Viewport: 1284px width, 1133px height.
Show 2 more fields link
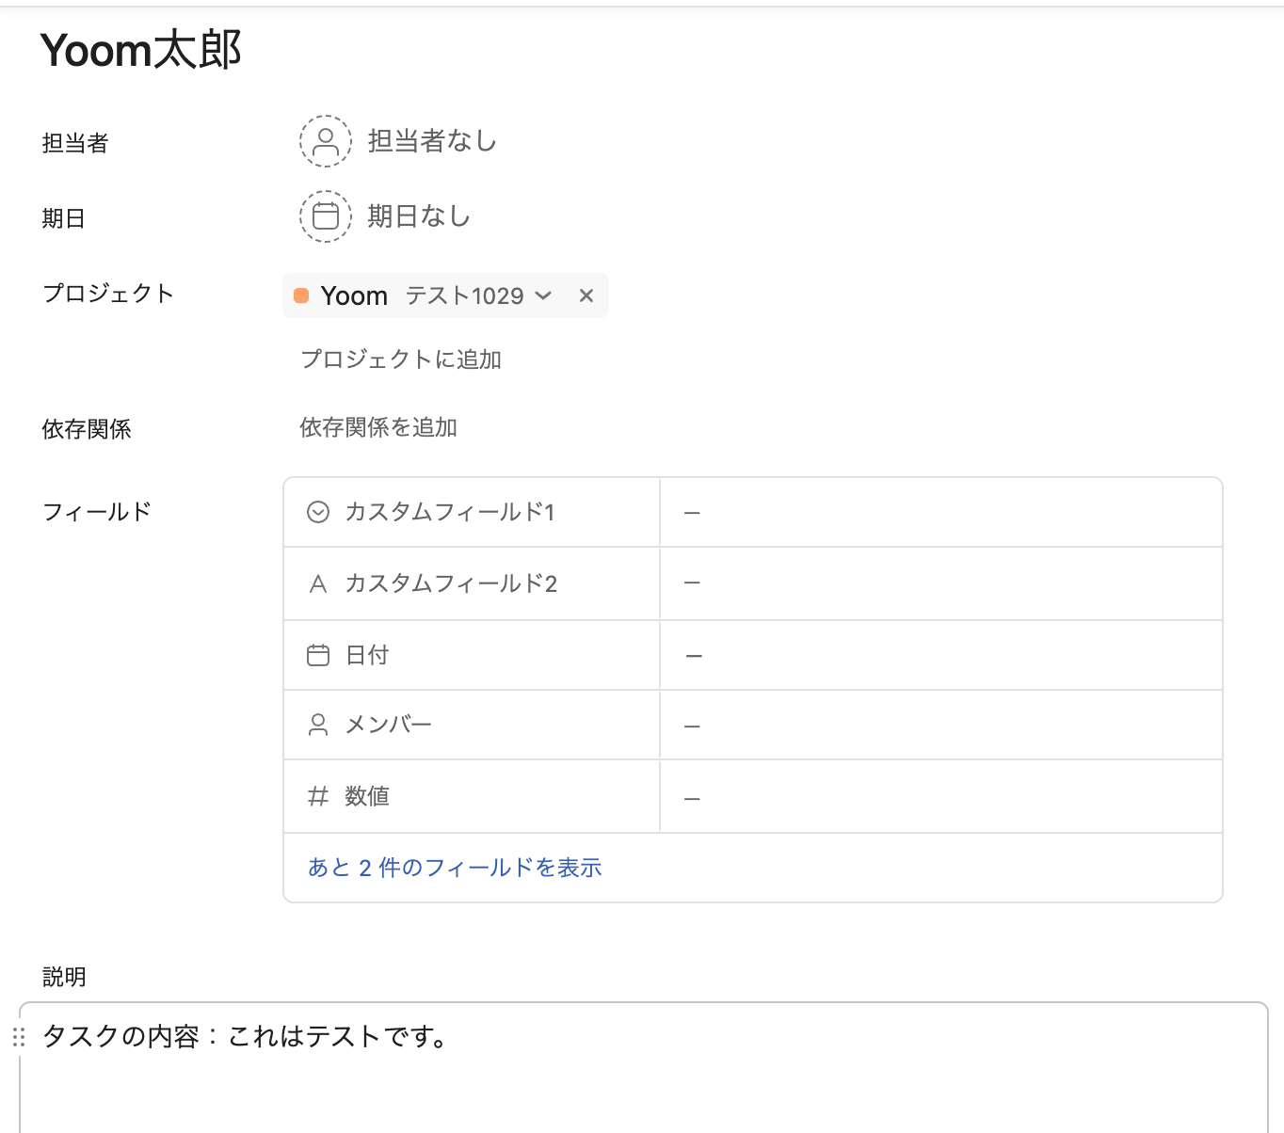[455, 868]
